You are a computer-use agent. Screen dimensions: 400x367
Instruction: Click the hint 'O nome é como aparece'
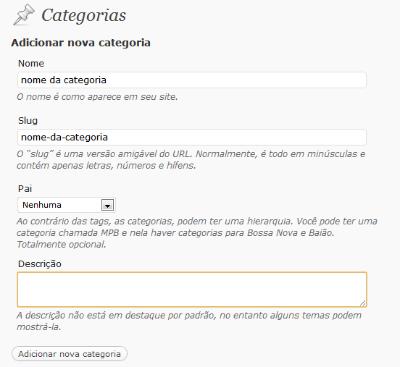[97, 97]
